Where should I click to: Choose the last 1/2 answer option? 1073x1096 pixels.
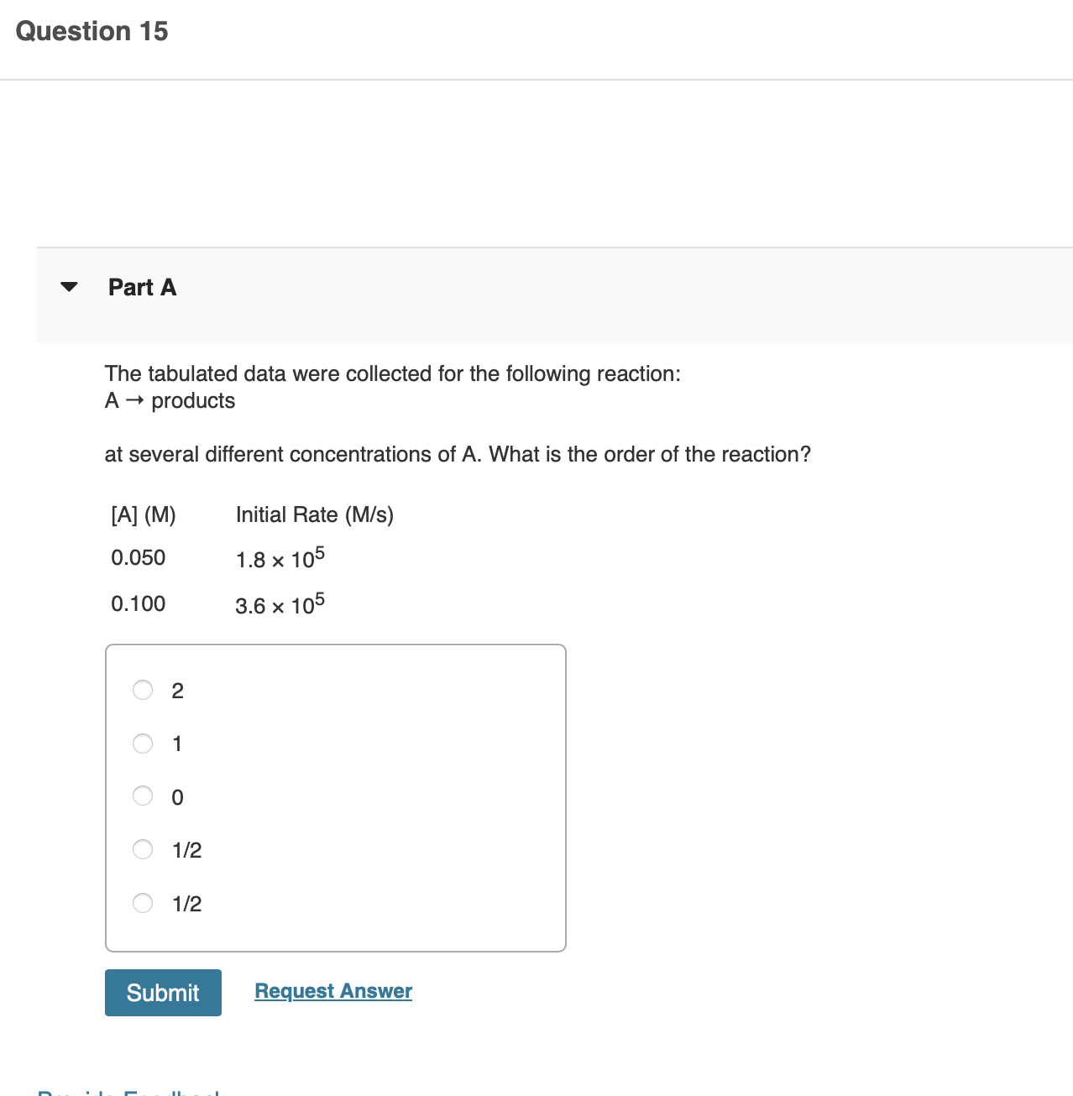coord(143,903)
